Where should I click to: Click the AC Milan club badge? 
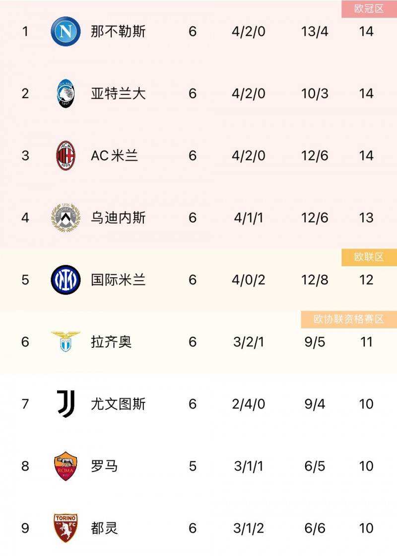66,155
